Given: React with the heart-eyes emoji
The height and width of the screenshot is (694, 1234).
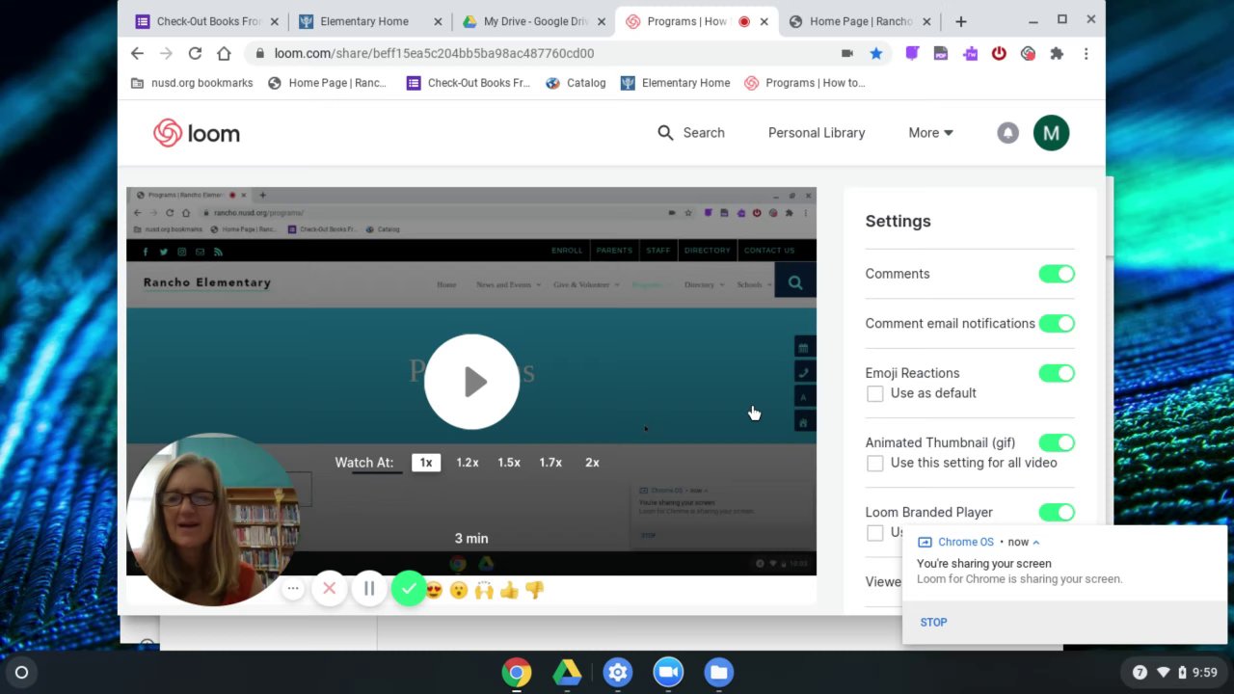Looking at the screenshot, I should click(x=434, y=590).
